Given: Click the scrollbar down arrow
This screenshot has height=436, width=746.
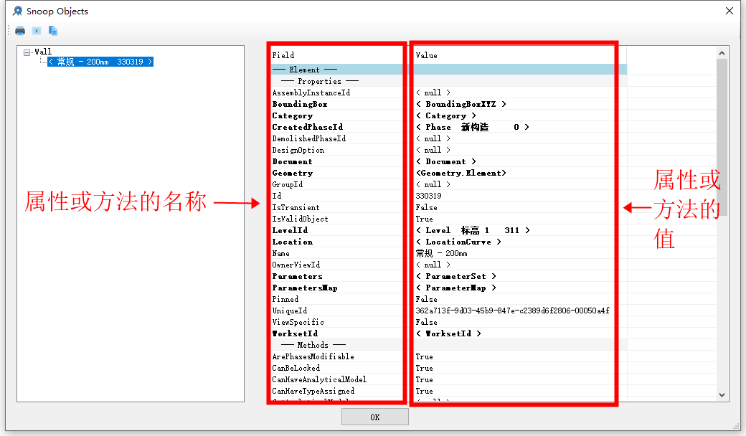Looking at the screenshot, I should (722, 394).
